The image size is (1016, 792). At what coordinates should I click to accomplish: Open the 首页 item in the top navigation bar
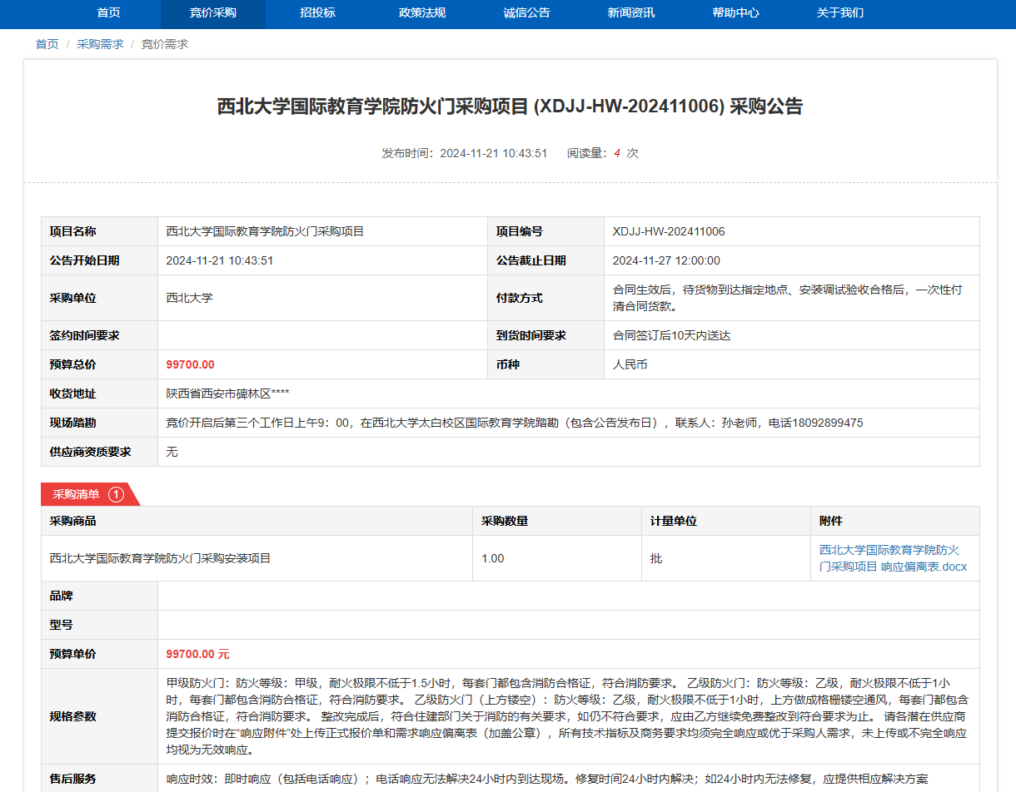108,12
